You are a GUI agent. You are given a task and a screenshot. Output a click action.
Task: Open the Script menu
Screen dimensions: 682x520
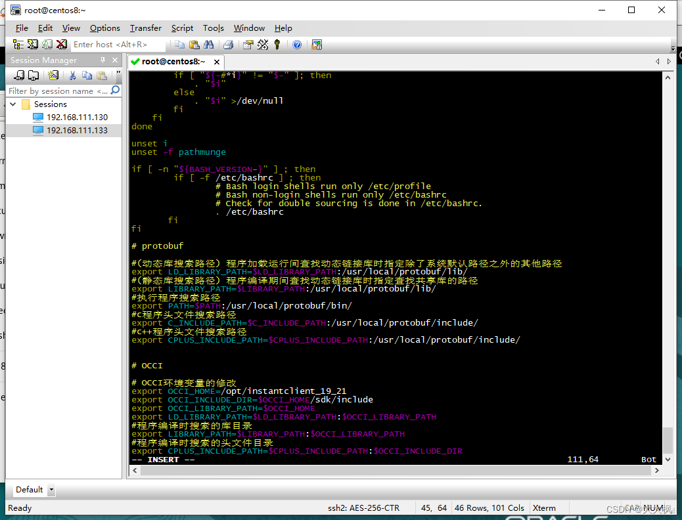[x=182, y=28]
